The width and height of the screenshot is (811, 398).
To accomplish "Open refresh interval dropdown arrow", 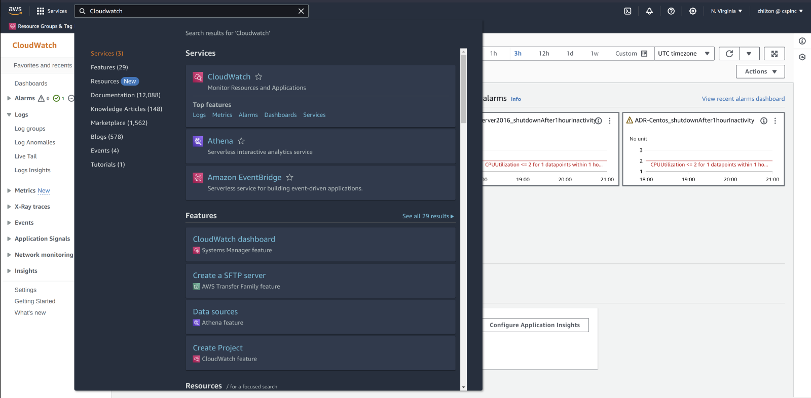I will (x=749, y=54).
